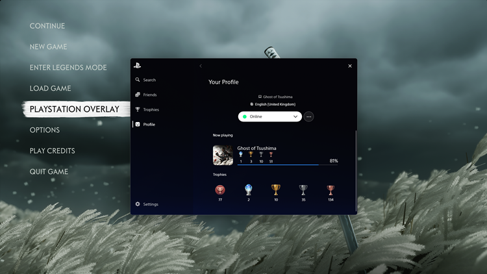Click the platinum trophy icon showing 2

tap(249, 190)
